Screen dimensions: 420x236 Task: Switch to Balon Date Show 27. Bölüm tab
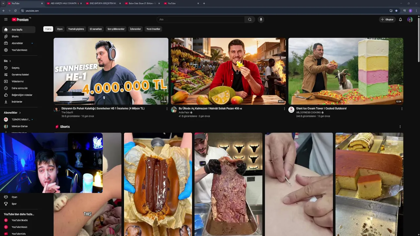[142, 3]
